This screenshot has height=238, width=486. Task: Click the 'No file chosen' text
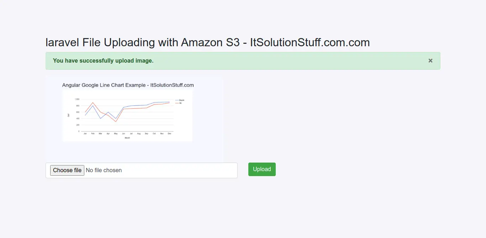pyautogui.click(x=104, y=170)
